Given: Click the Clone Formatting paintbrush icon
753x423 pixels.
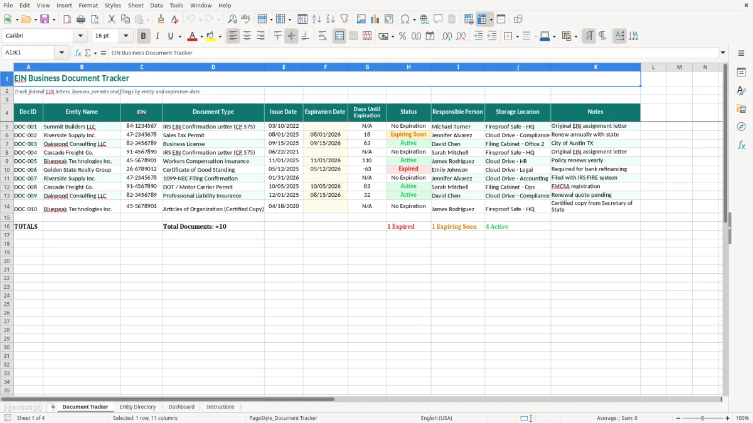Looking at the screenshot, I should tap(161, 19).
